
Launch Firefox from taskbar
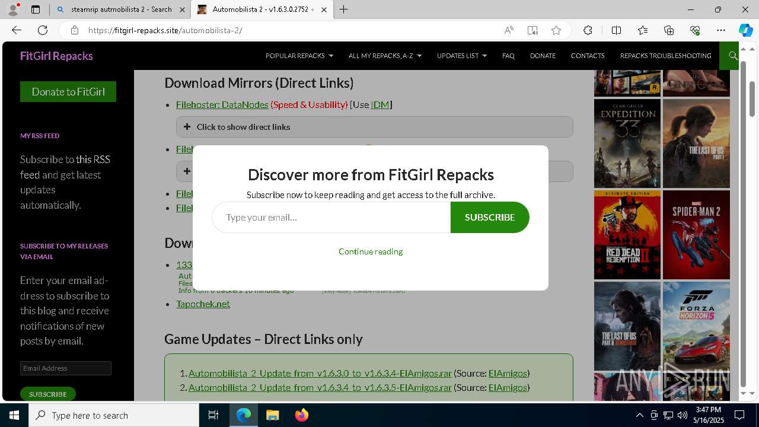pyautogui.click(x=301, y=415)
